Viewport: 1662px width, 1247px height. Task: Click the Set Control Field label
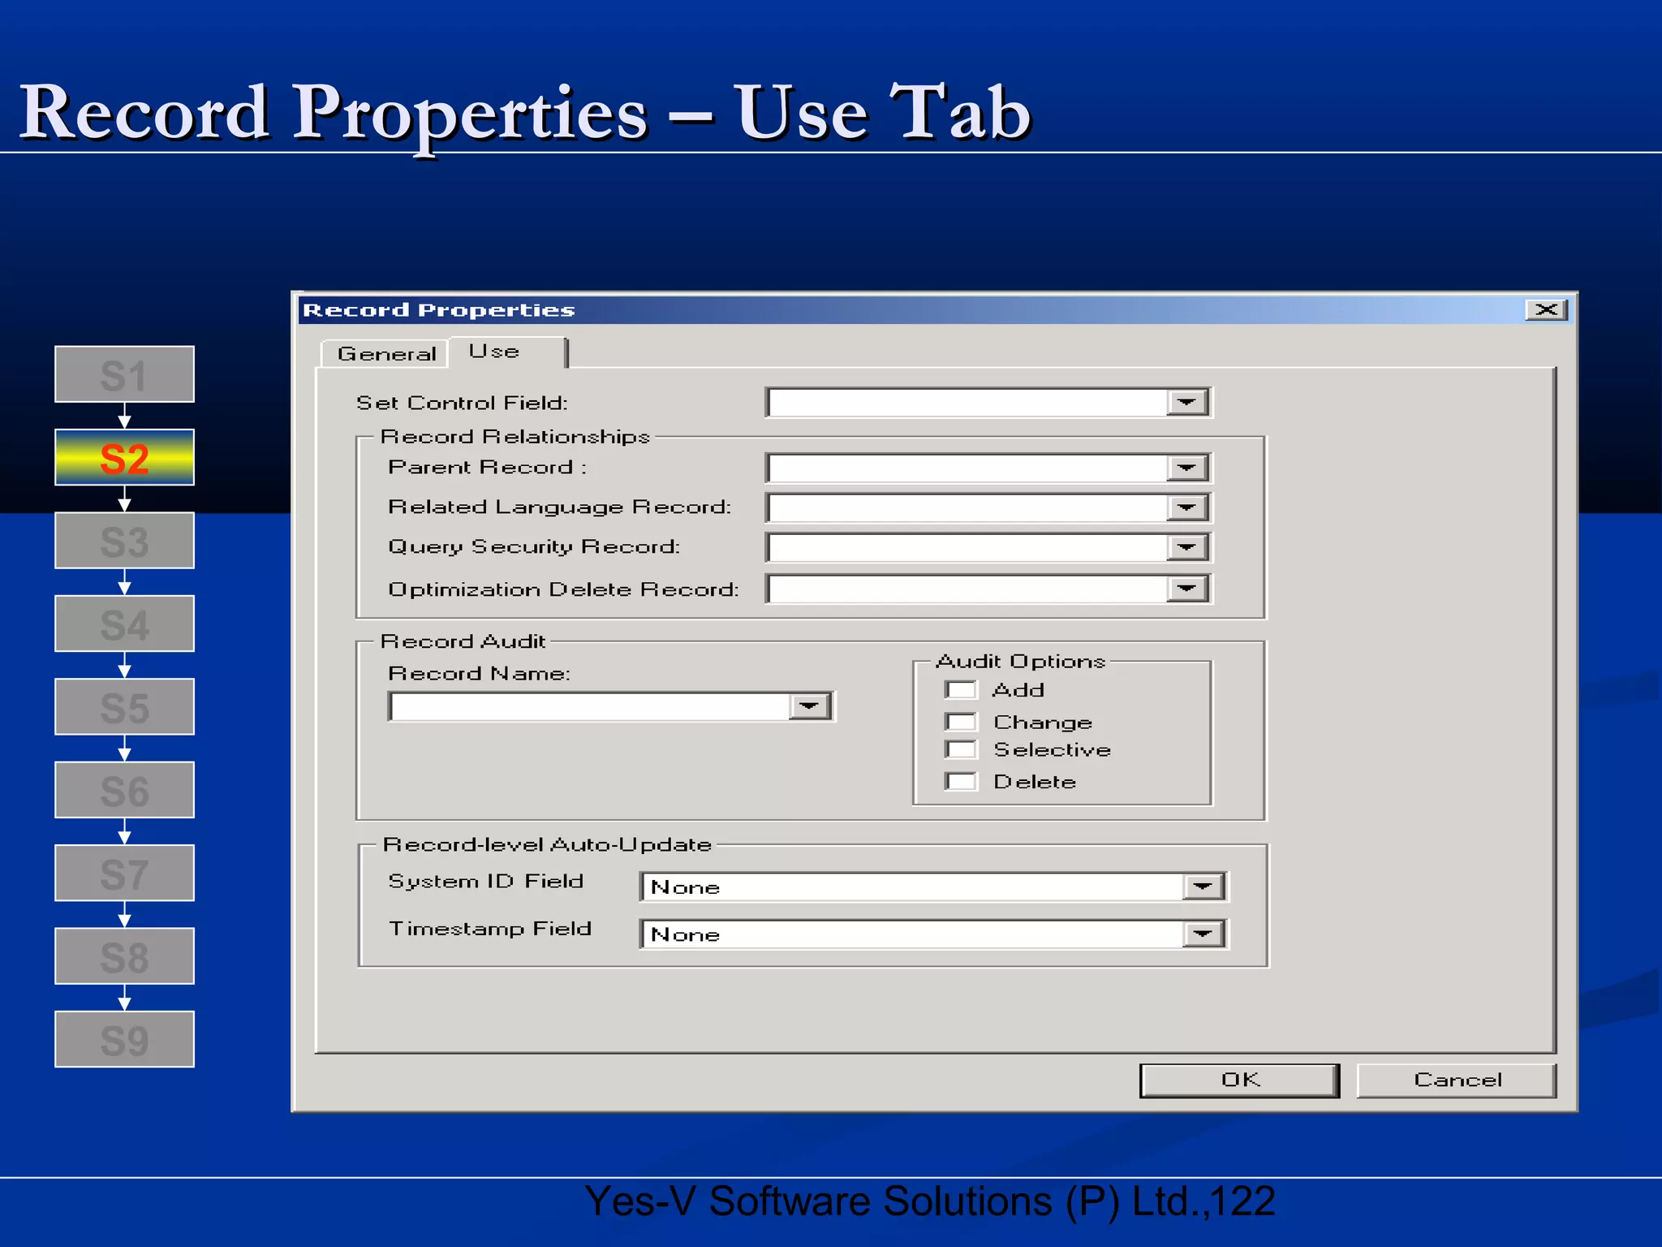(462, 403)
